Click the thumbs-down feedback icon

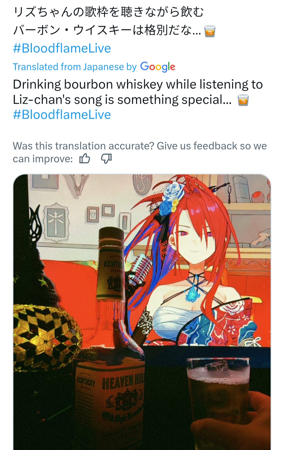(106, 159)
